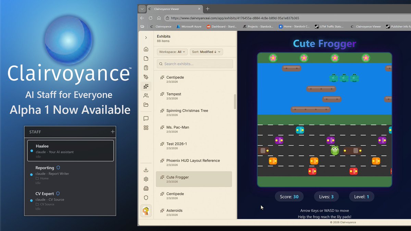Image resolution: width=411 pixels, height=231 pixels.
Task: Select the Haalee staff card
Action: [70, 151]
